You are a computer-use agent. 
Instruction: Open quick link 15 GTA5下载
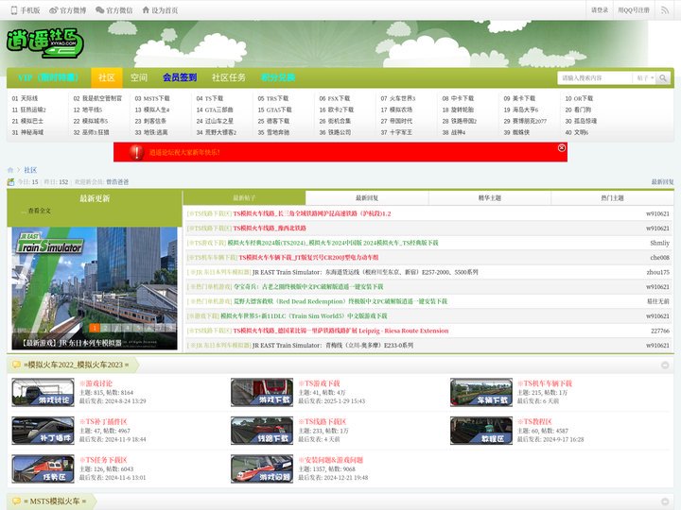point(274,110)
